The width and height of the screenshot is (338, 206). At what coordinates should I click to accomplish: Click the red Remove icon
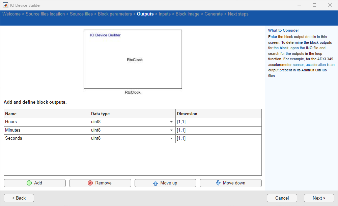90,183
